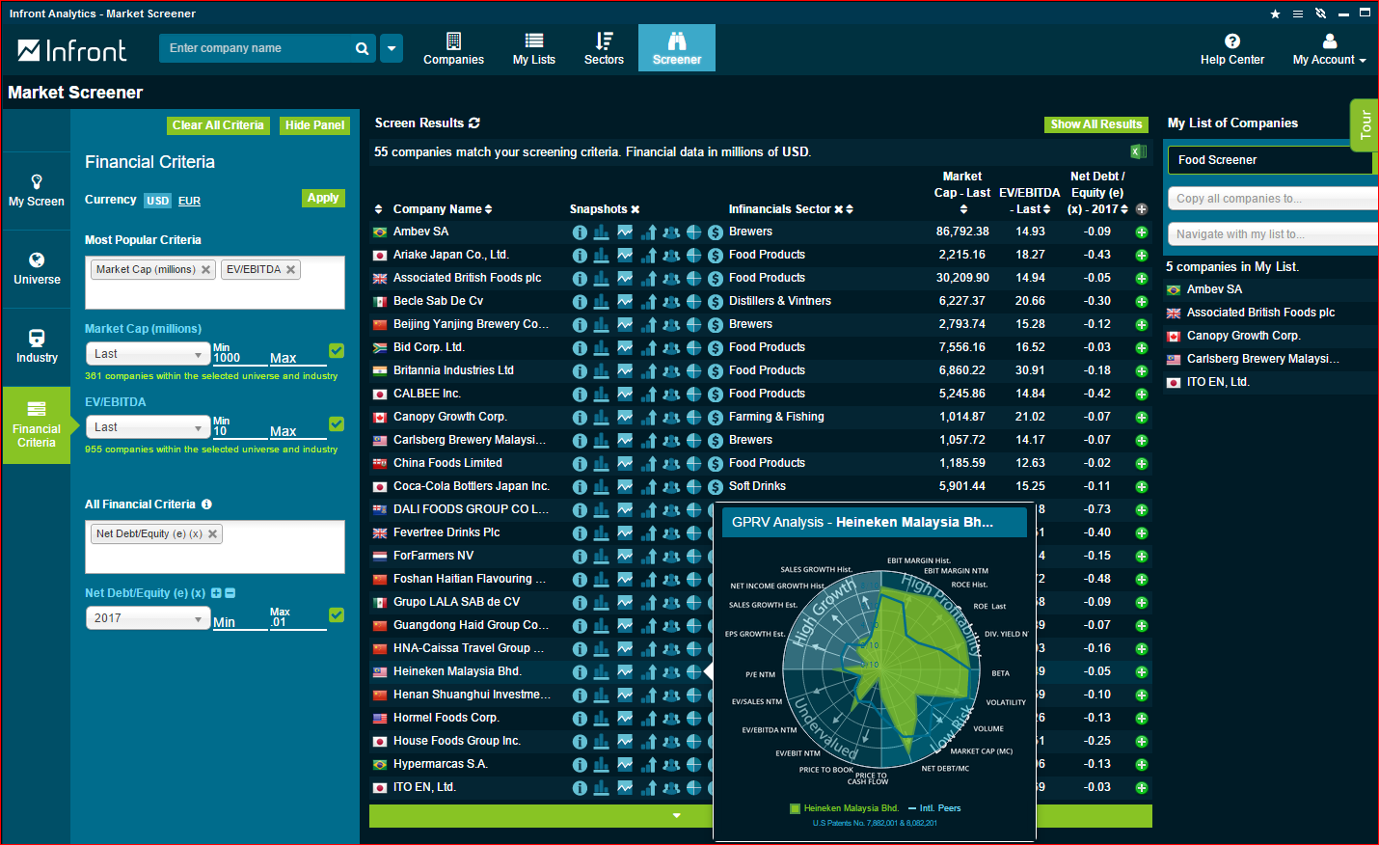This screenshot has width=1379, height=845.
Task: Remove Market Cap (millions) criteria tag
Action: 205,269
